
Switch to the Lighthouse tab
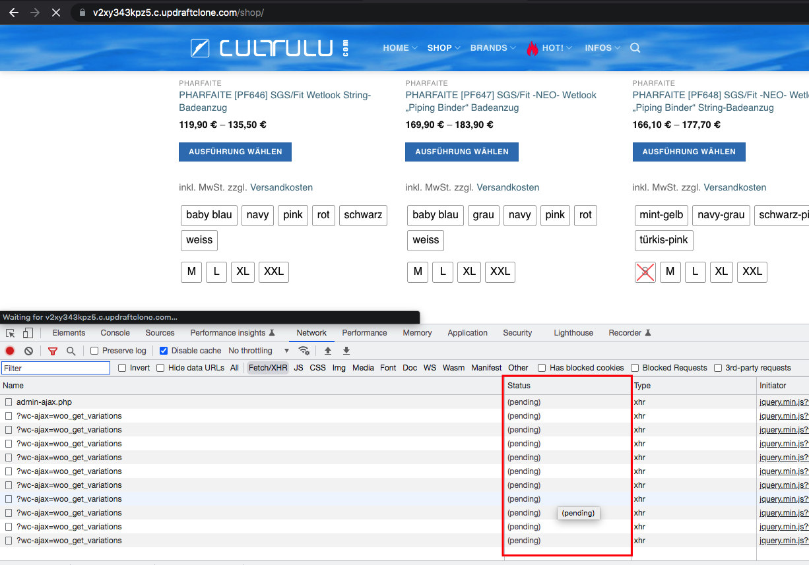(573, 333)
